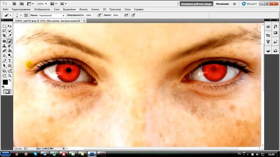Switch to Рисование workspace
The height and width of the screenshot is (157, 280).
tap(223, 4)
